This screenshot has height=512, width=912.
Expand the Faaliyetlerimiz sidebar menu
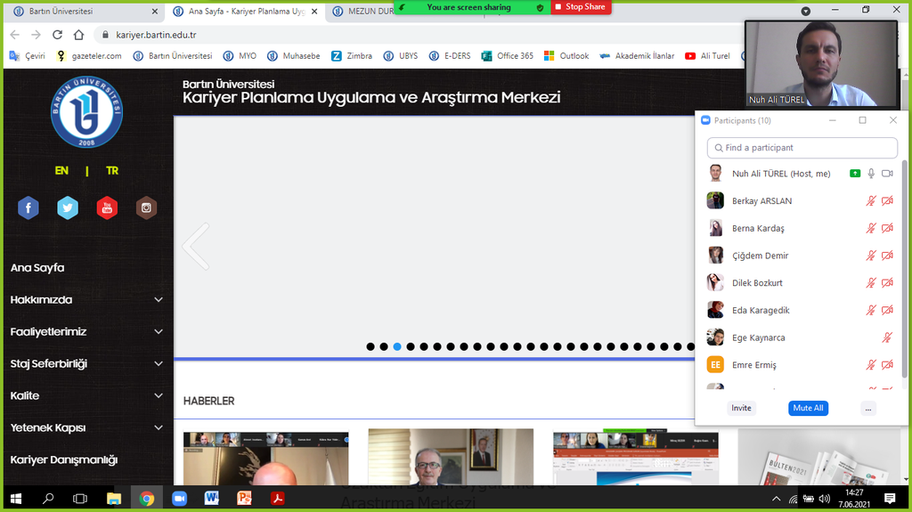point(159,332)
